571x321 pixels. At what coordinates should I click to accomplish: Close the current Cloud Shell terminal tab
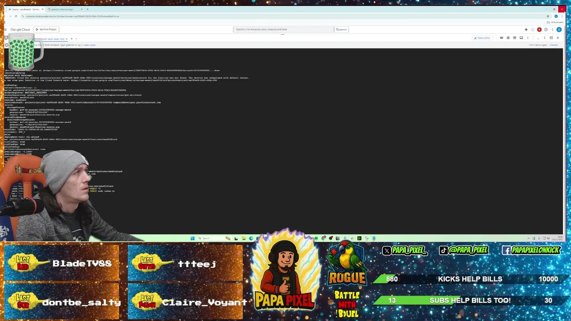66,39
